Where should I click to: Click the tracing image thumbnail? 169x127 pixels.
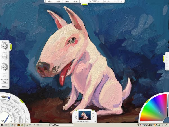coord(84,115)
